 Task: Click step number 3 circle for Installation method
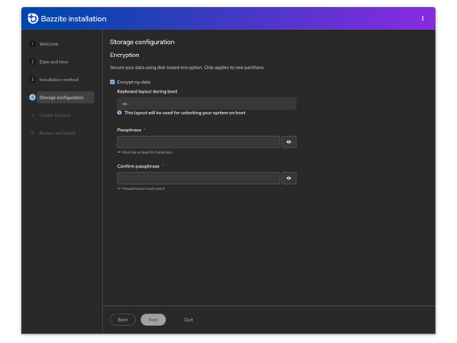click(x=32, y=80)
